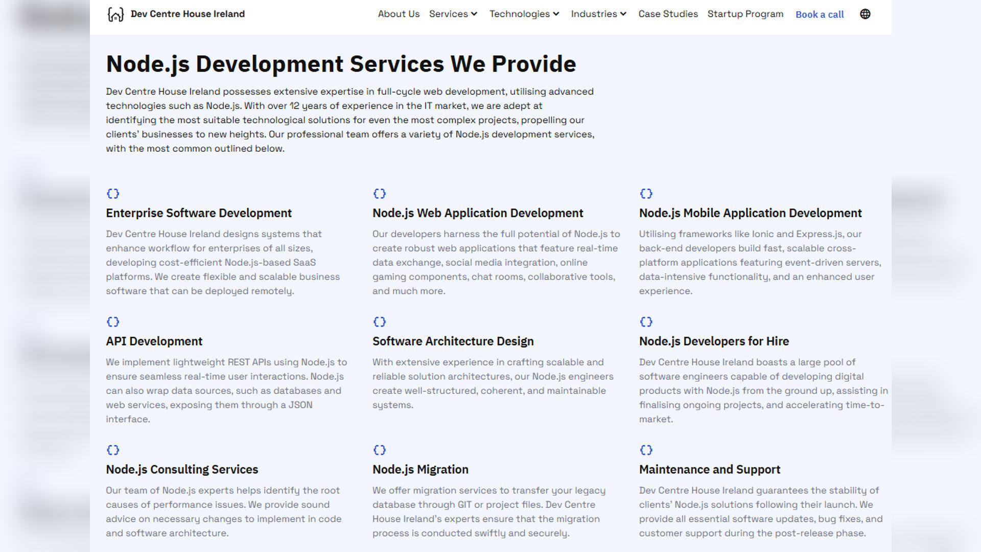Navigate to Case Studies
Image resolution: width=981 pixels, height=552 pixels.
pos(667,14)
